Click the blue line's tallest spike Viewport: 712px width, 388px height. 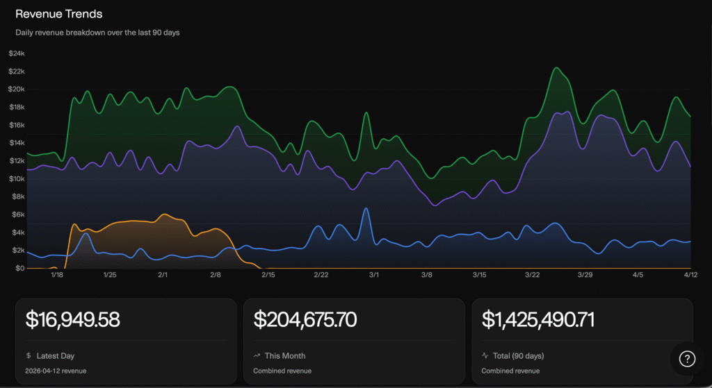click(x=366, y=208)
